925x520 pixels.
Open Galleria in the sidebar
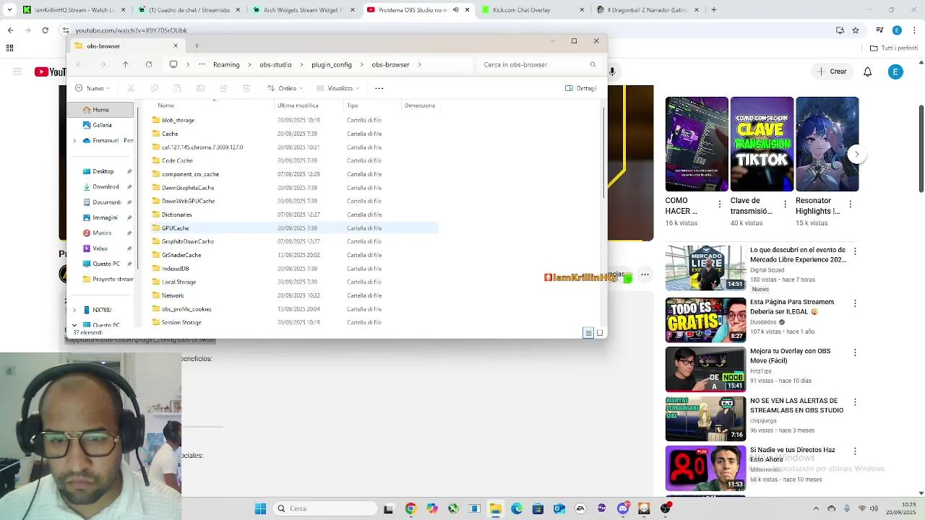pyautogui.click(x=101, y=125)
